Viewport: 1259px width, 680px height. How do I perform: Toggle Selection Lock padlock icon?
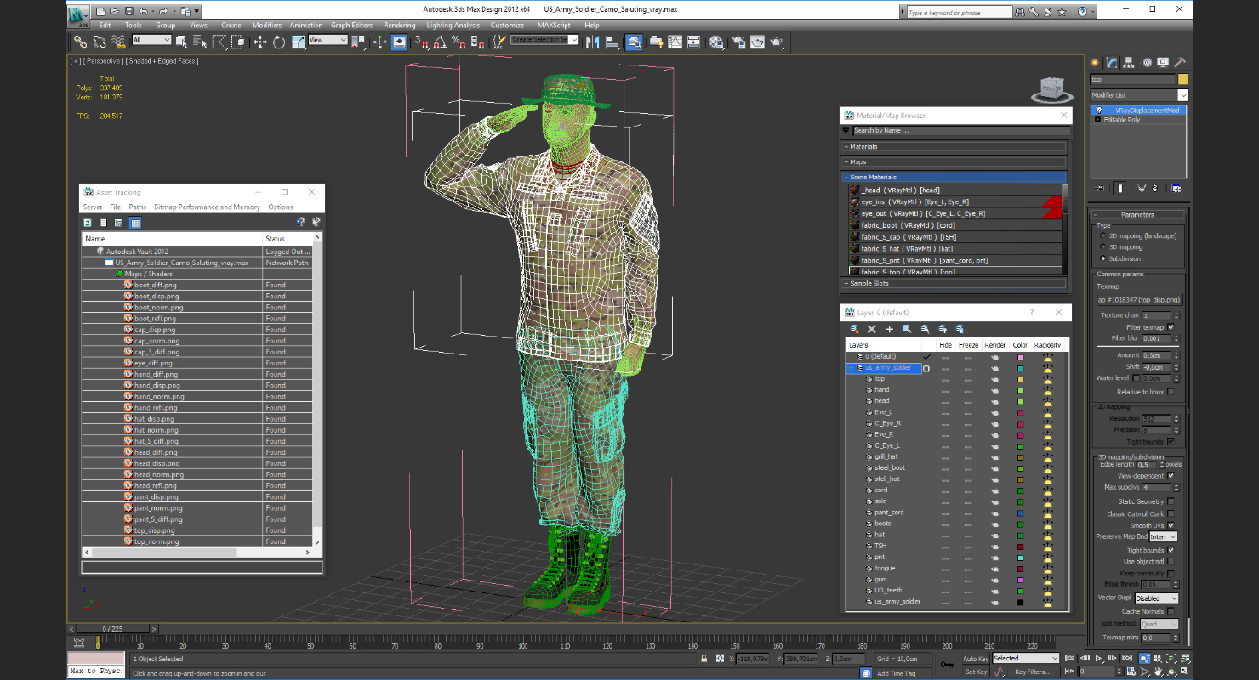704,658
